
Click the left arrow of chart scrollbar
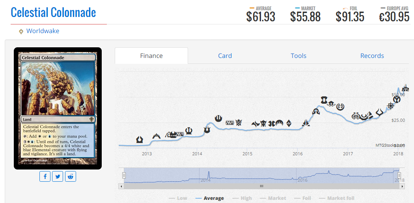point(121,186)
